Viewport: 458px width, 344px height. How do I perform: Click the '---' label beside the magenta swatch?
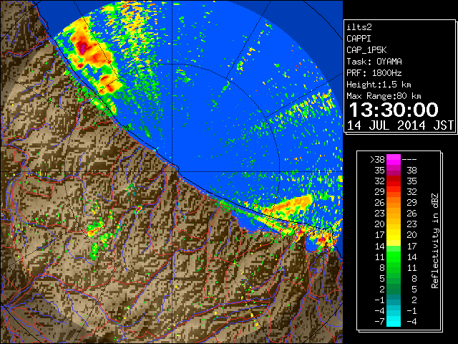pos(409,159)
